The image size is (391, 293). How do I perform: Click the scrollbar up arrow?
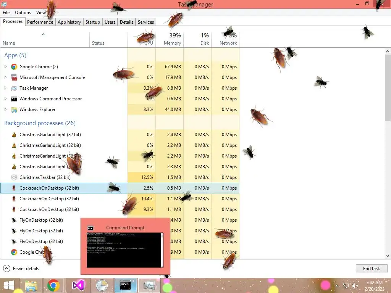pyautogui.click(x=388, y=52)
